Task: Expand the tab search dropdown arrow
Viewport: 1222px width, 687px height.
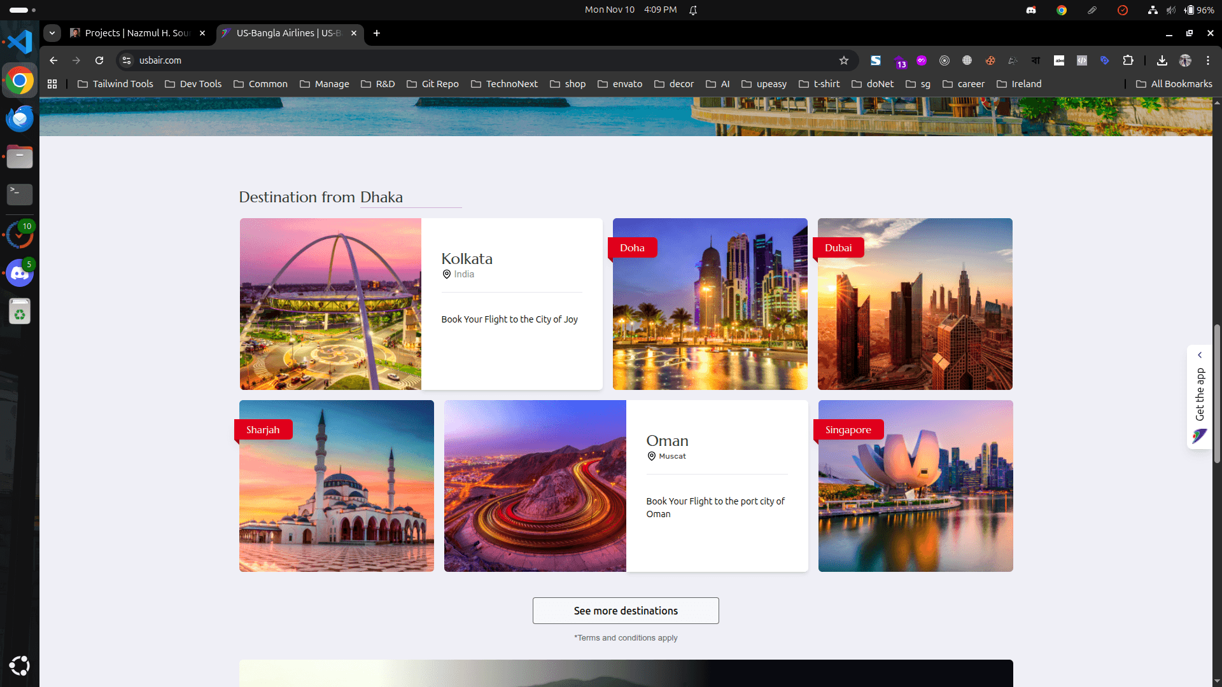Action: (x=52, y=33)
